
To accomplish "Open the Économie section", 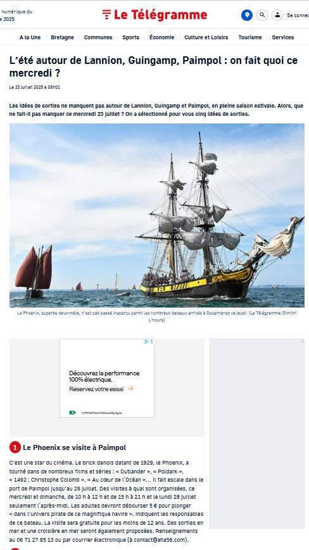I will point(161,37).
